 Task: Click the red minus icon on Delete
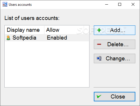[x=99, y=44]
